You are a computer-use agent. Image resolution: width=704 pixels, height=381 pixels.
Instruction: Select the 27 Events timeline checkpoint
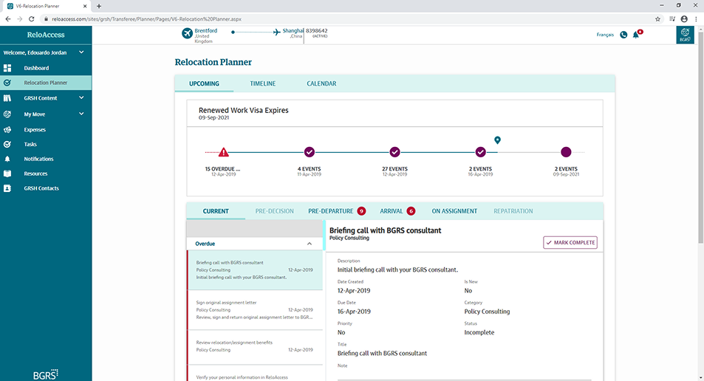394,152
